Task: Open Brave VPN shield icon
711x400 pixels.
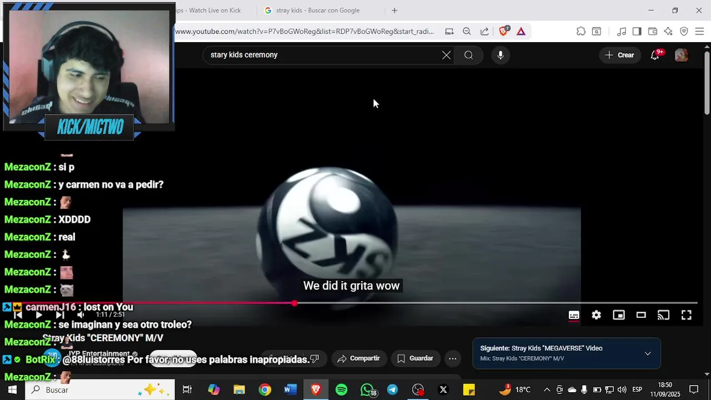Action: click(x=684, y=31)
